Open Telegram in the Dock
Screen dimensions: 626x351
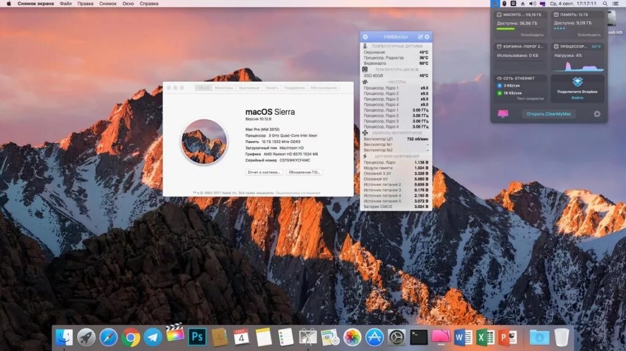(152, 338)
